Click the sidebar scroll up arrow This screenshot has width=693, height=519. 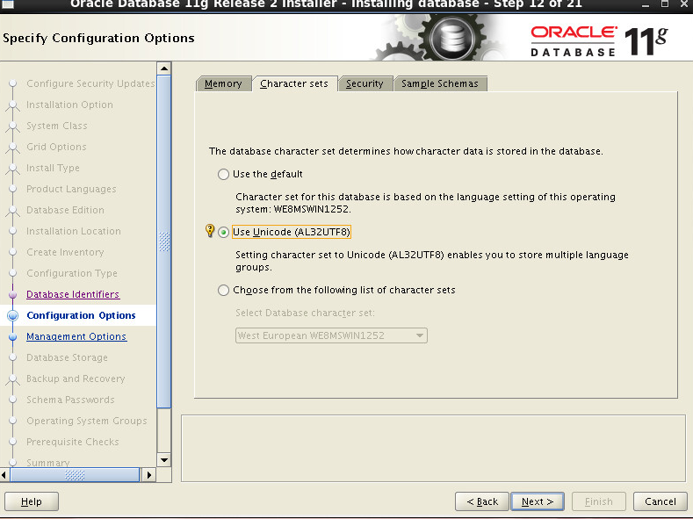pyautogui.click(x=164, y=68)
